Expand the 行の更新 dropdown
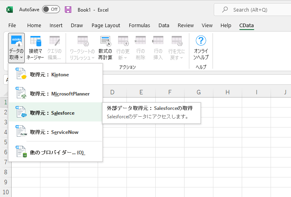291x197 pixels. tap(123, 47)
